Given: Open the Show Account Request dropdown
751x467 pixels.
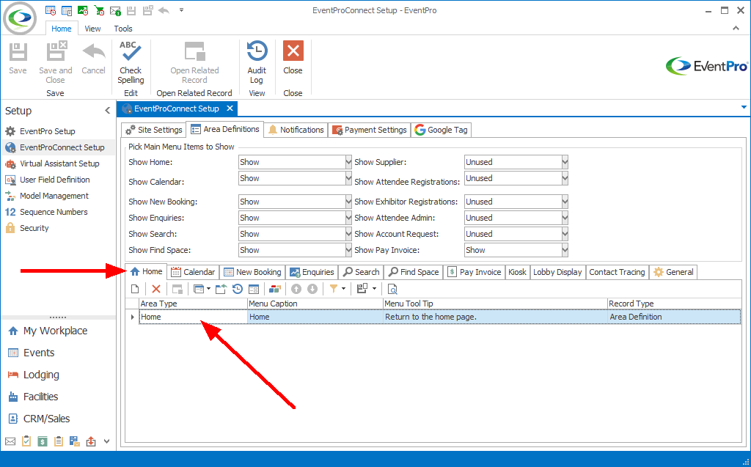Looking at the screenshot, I should point(565,234).
